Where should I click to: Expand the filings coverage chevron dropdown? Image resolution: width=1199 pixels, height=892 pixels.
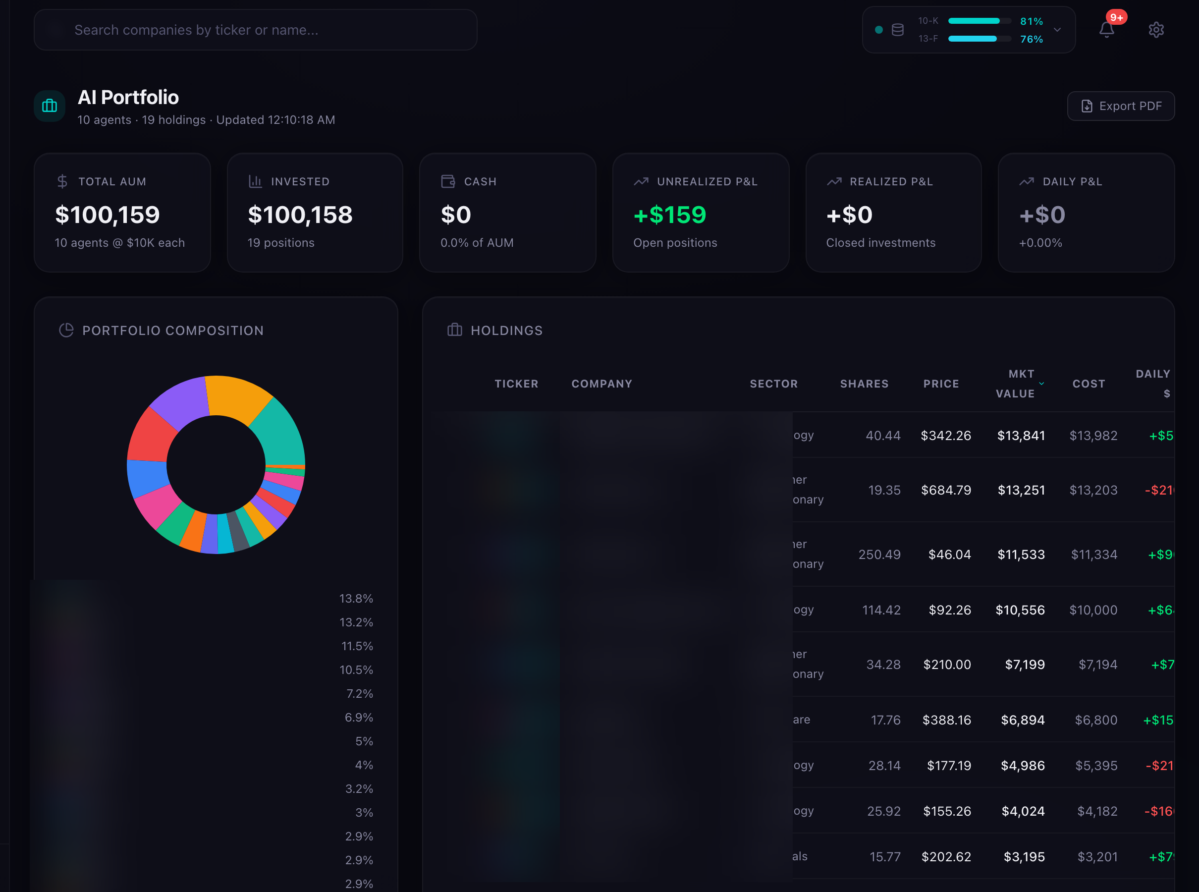pyautogui.click(x=1057, y=30)
